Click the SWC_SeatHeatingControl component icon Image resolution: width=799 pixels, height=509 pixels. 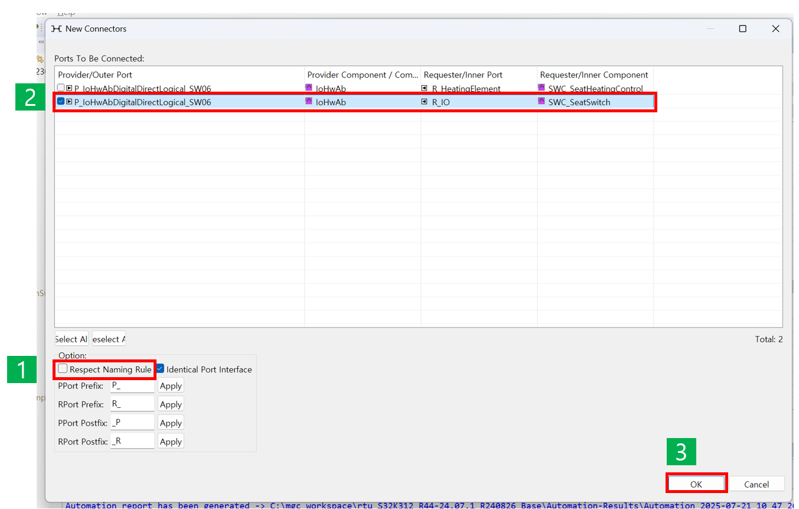click(542, 88)
